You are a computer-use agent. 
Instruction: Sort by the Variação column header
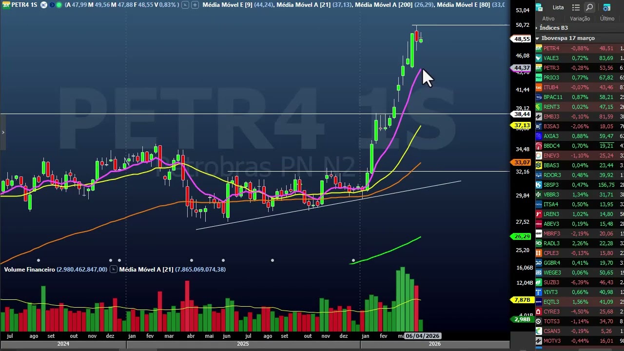click(x=580, y=19)
